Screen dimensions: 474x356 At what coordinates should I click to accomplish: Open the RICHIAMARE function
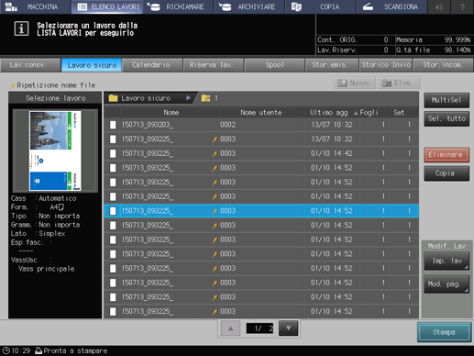click(x=178, y=6)
